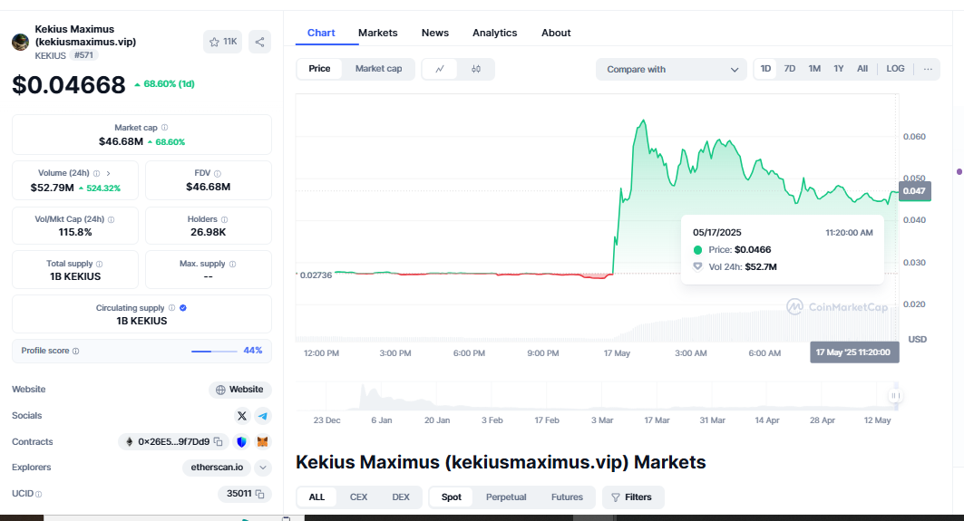
Task: Show UCID info icon
Action: click(39, 494)
